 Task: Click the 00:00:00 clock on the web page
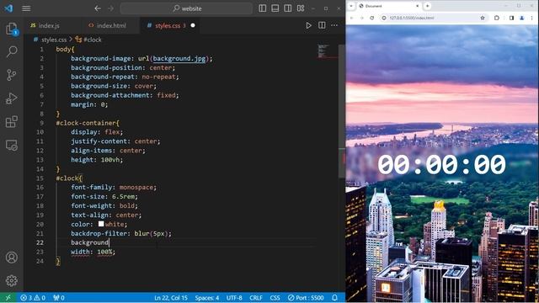coord(441,164)
